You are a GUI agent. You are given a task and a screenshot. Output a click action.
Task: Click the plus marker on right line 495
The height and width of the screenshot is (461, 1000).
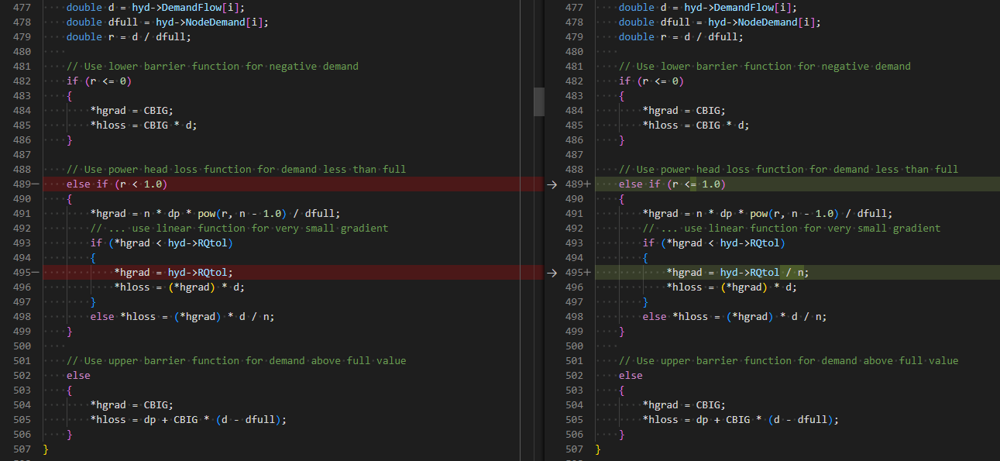[587, 273]
